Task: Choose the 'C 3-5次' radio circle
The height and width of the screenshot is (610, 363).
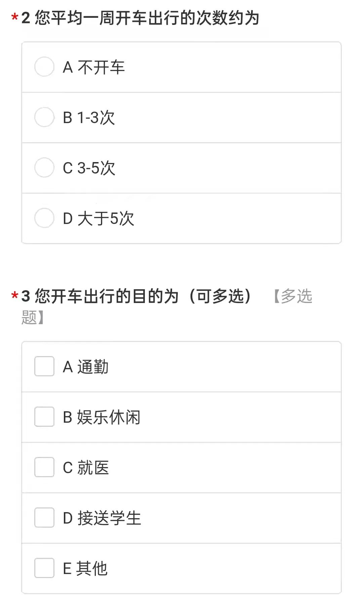Action: [44, 168]
